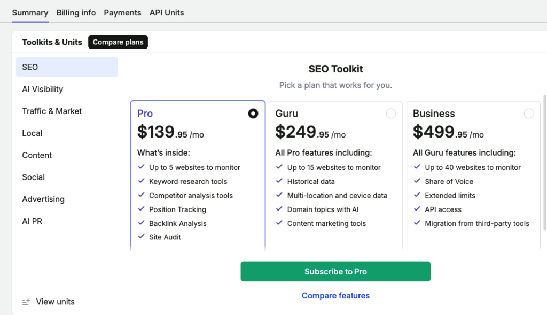Choose the Local toolkit
The height and width of the screenshot is (315, 547).
(x=67, y=133)
